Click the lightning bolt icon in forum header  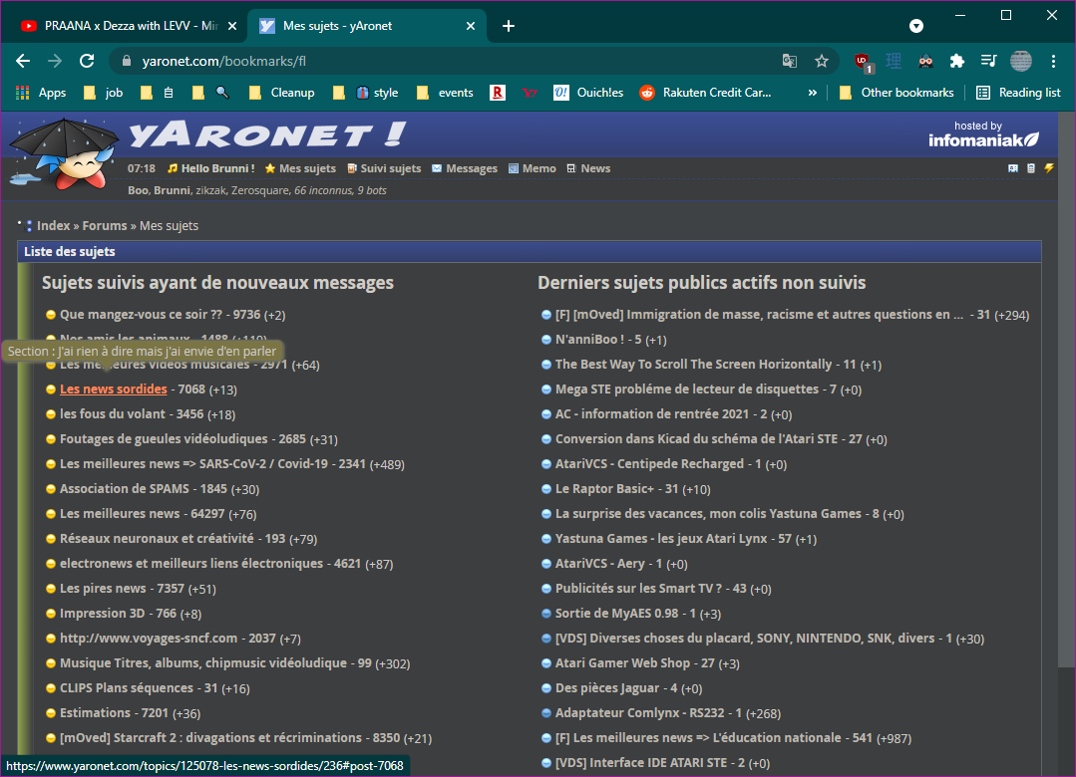(1048, 168)
